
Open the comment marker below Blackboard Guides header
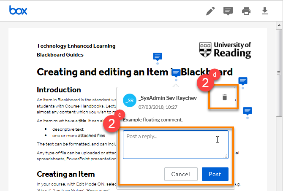(x=158, y=57)
